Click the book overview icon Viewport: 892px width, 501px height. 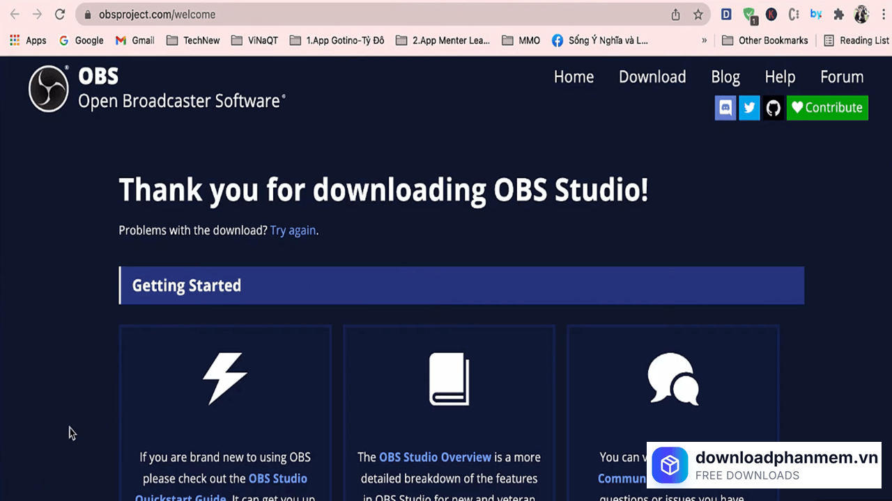click(x=449, y=379)
